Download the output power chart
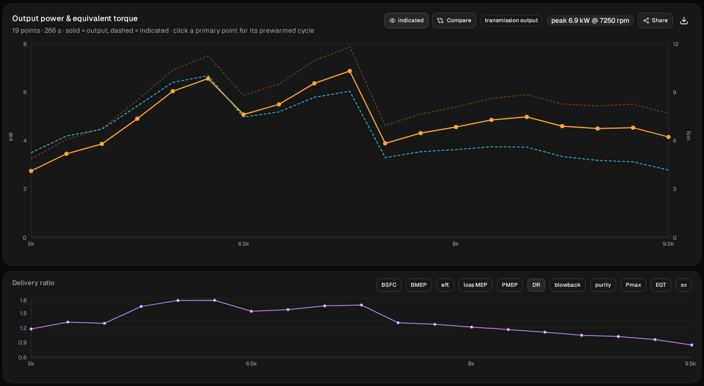This screenshot has width=704, height=386. pyautogui.click(x=684, y=21)
